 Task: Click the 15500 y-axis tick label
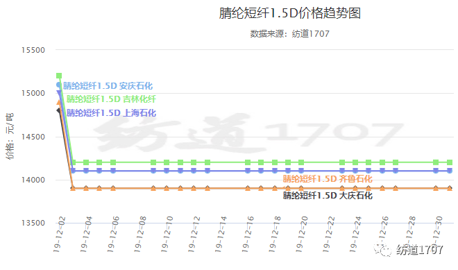click(33, 50)
